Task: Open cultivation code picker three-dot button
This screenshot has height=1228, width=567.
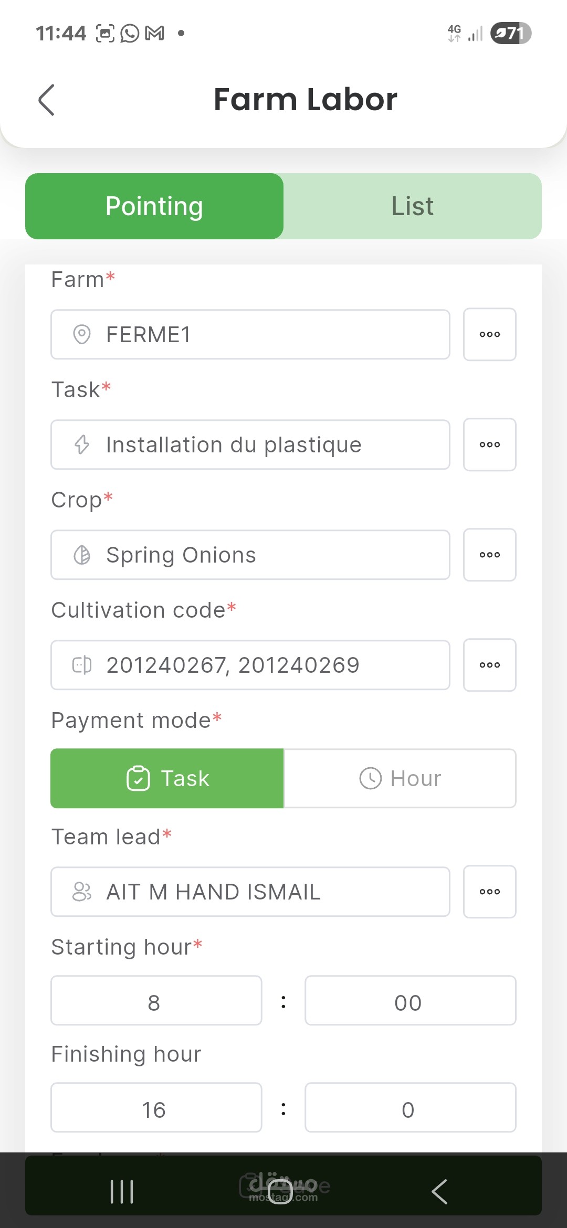Action: click(x=489, y=665)
